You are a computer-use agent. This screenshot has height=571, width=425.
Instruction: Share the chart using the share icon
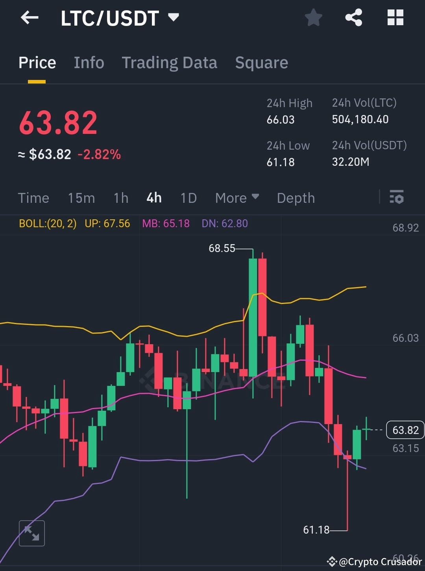tap(353, 17)
